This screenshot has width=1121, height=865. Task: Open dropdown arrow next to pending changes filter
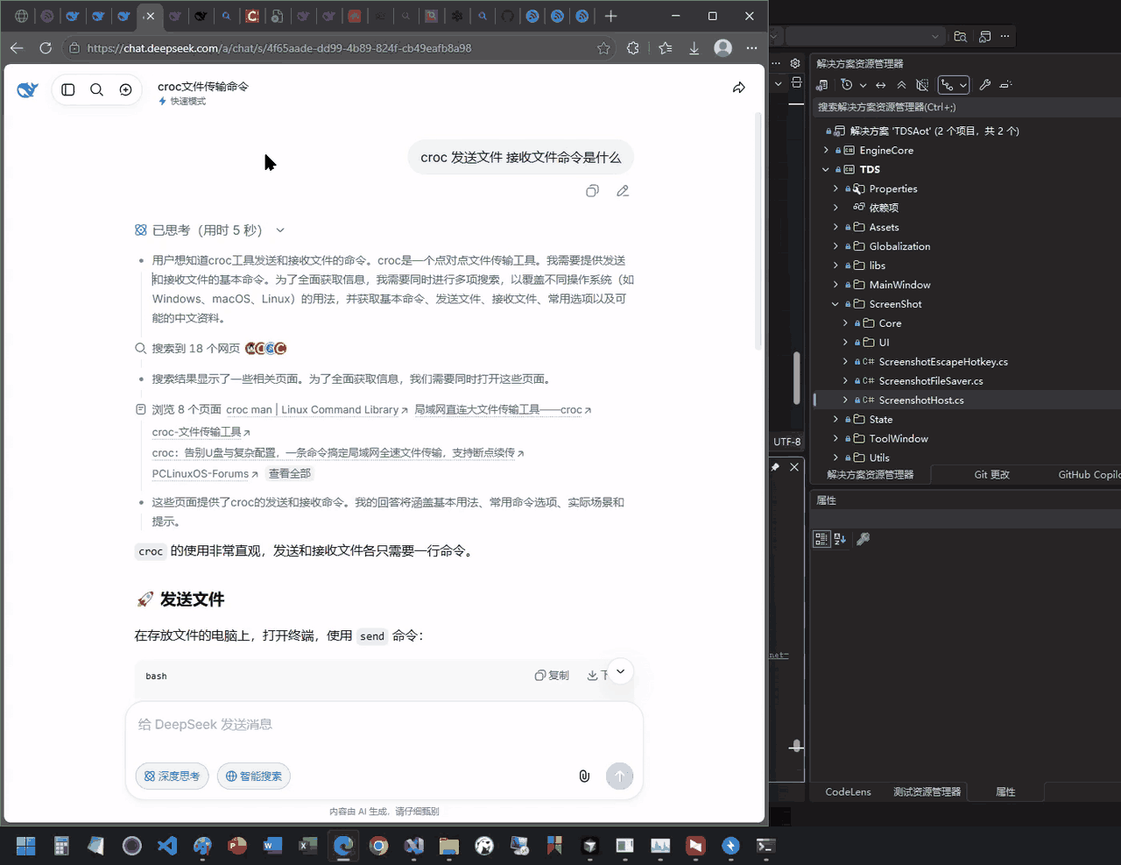click(x=863, y=85)
